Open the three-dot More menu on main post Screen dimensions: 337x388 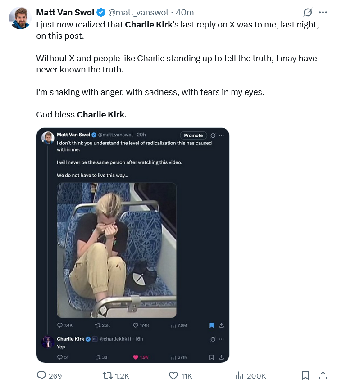(323, 13)
